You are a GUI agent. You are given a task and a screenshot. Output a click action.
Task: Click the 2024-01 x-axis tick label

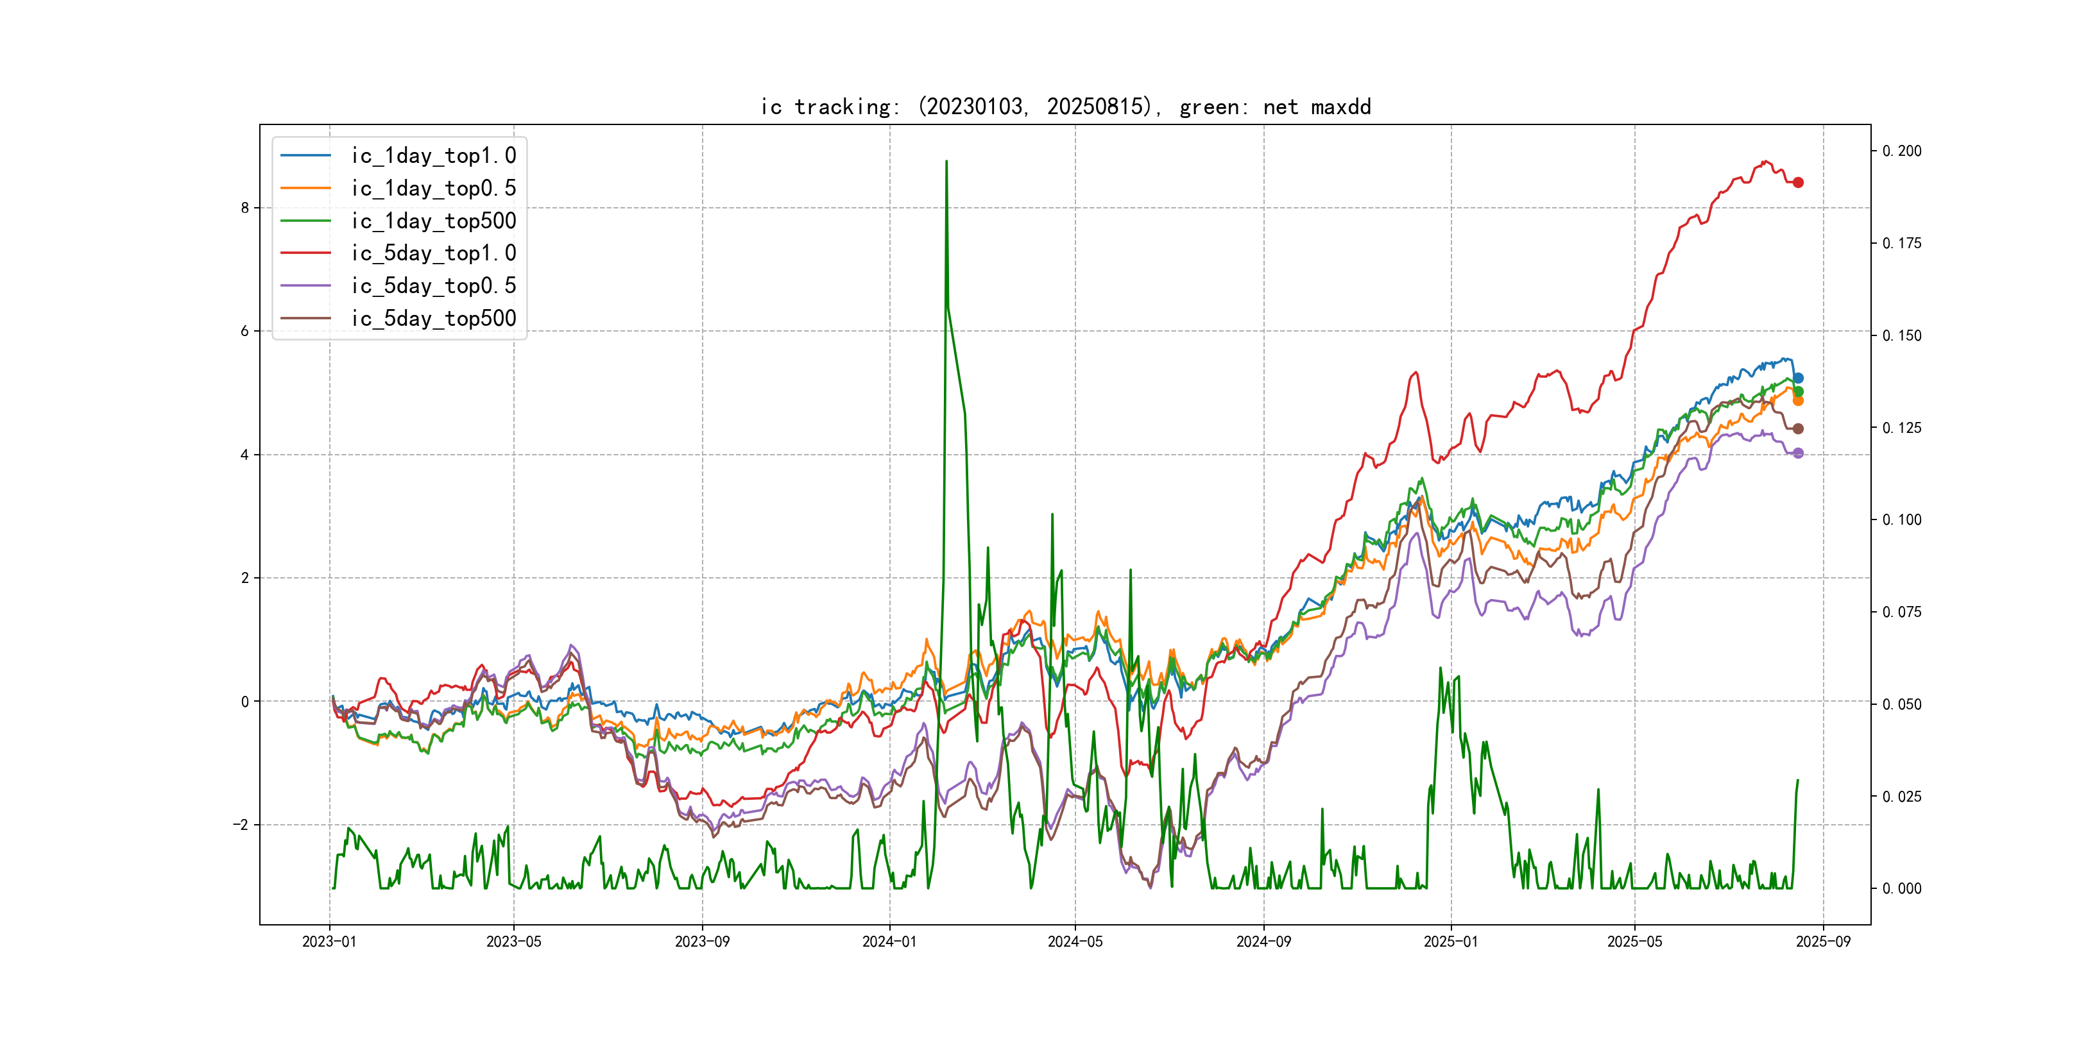click(889, 942)
